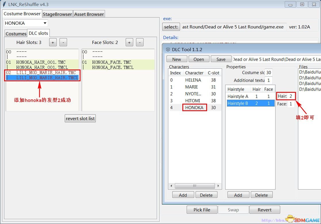Select HONOKA_FACE.TMCL face entry
This screenshot has width=321, height=224.
(118, 67)
